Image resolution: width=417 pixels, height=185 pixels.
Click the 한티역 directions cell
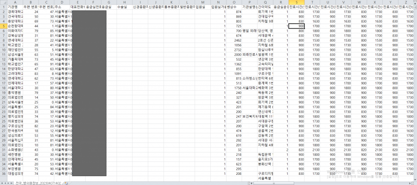tap(265, 78)
